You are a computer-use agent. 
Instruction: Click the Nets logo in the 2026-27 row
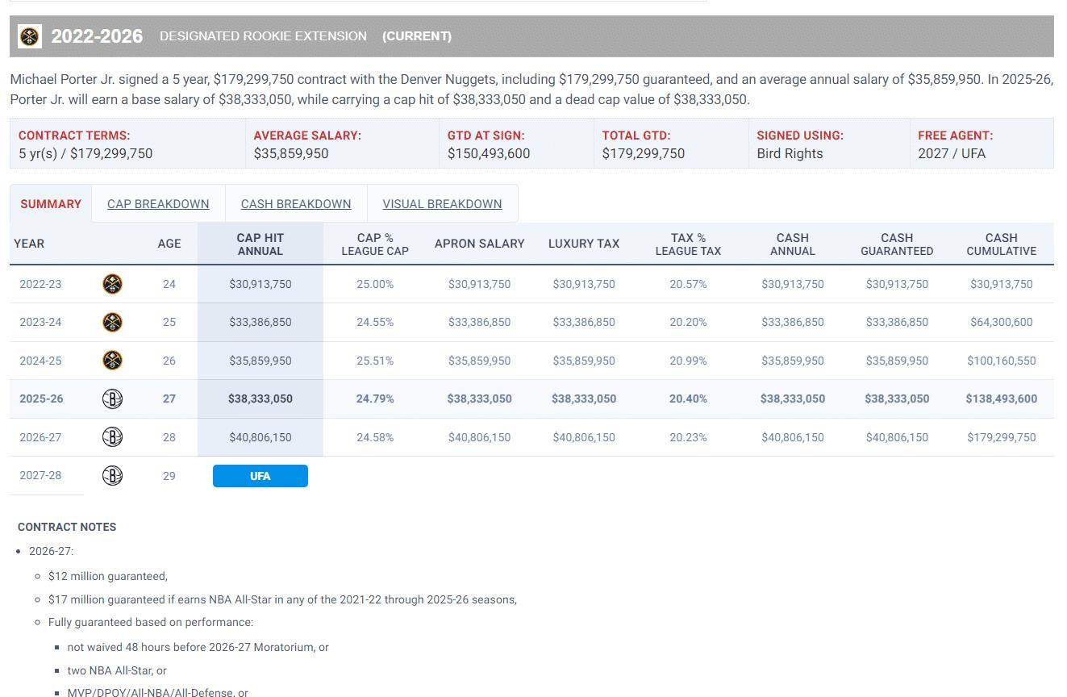coord(112,437)
